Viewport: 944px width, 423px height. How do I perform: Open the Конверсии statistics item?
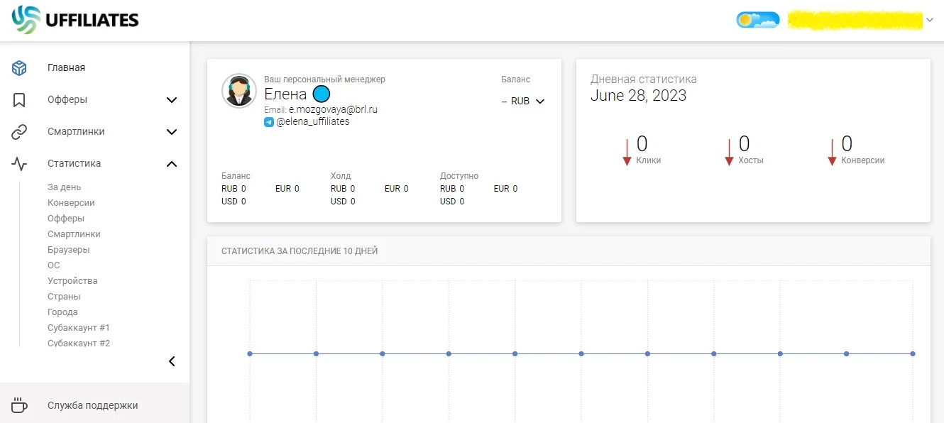point(71,203)
